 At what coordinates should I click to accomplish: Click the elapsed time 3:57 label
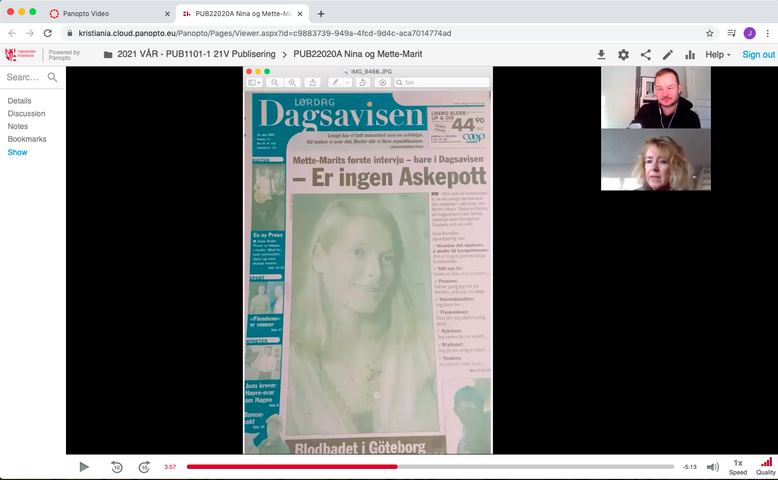pyautogui.click(x=170, y=467)
